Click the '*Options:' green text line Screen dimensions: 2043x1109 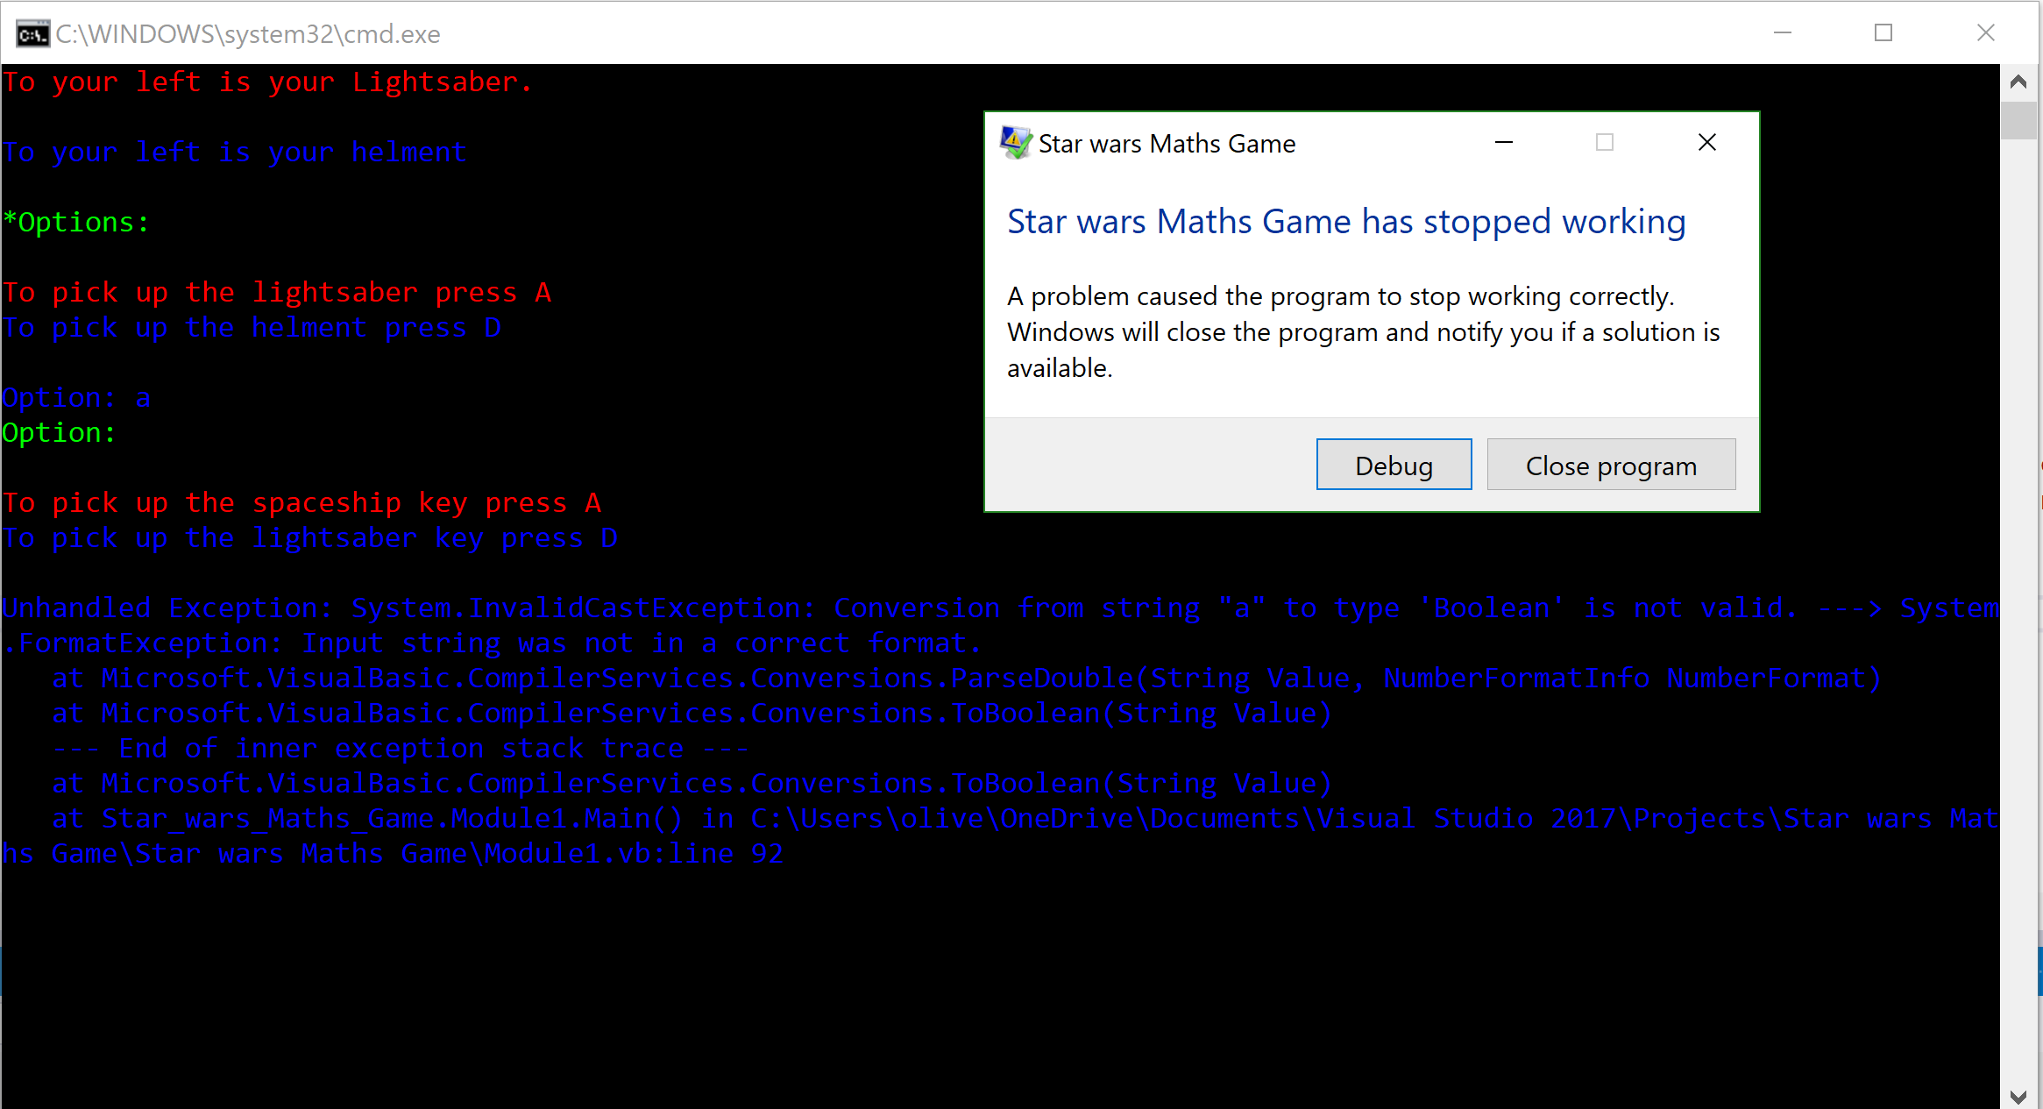click(77, 221)
